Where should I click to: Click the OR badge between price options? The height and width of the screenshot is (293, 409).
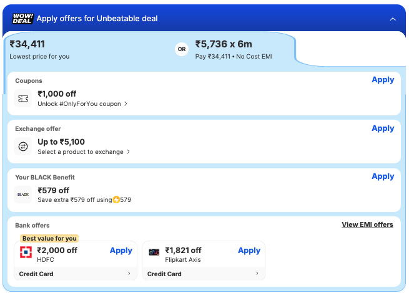[x=182, y=49]
